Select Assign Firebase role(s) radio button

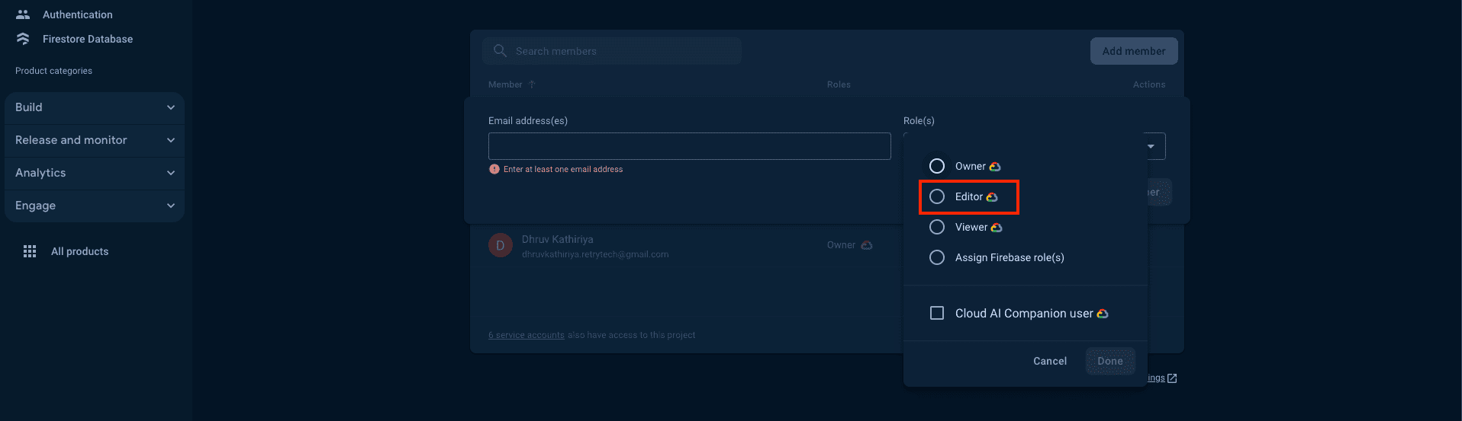coord(937,257)
